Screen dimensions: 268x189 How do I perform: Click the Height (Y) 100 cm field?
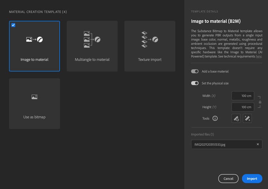click(x=243, y=107)
